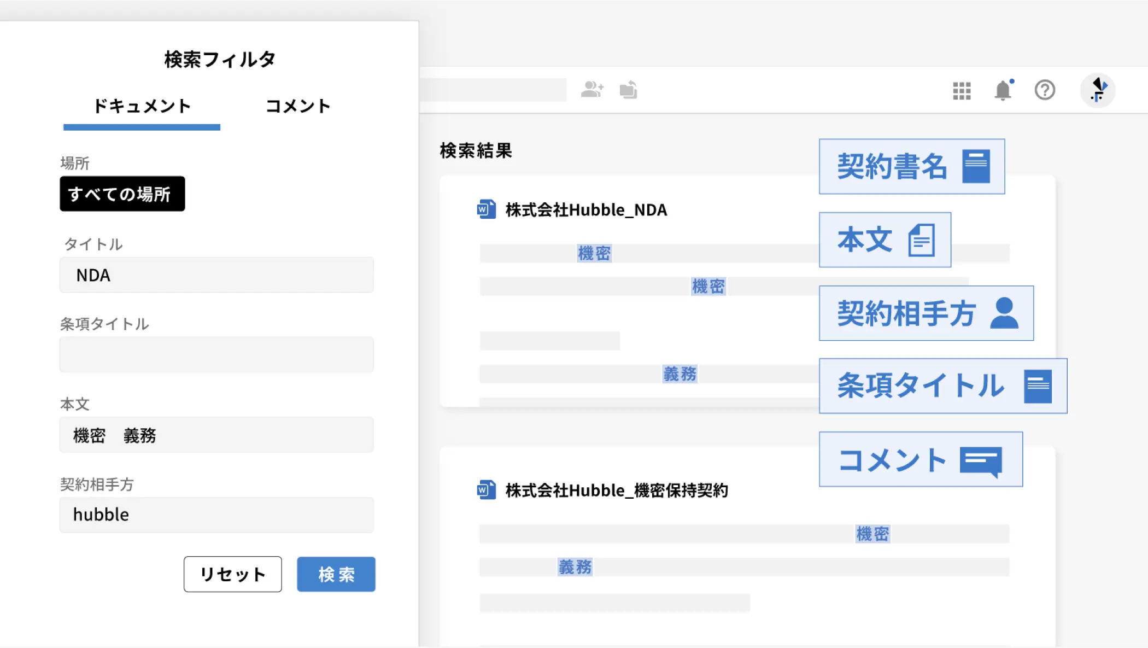Image resolution: width=1148 pixels, height=648 pixels.
Task: Click the search bar in top toolbar
Action: pyautogui.click(x=493, y=90)
